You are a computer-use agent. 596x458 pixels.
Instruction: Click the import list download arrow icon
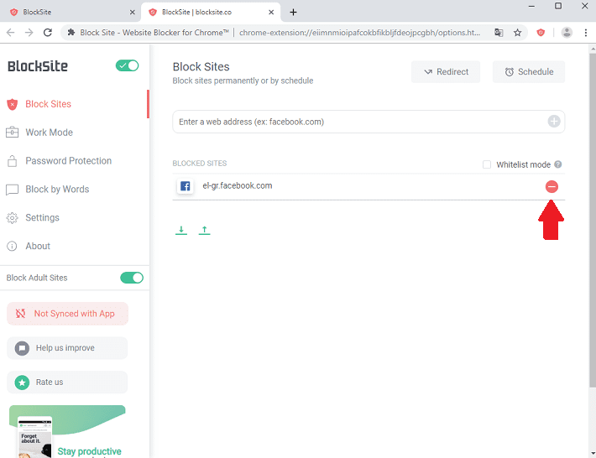click(181, 230)
